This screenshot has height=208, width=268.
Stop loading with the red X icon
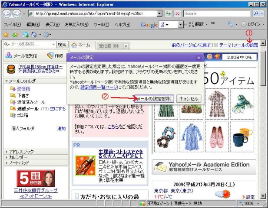(x=177, y=13)
